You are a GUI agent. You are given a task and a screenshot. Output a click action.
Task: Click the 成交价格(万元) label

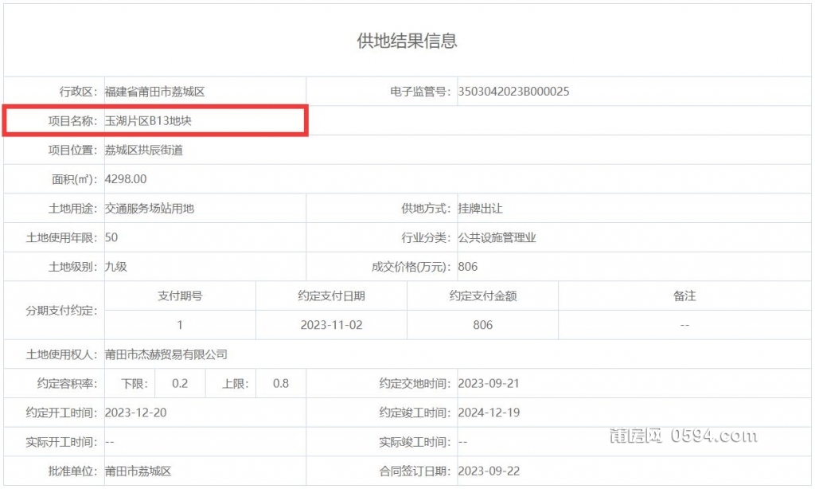(411, 267)
